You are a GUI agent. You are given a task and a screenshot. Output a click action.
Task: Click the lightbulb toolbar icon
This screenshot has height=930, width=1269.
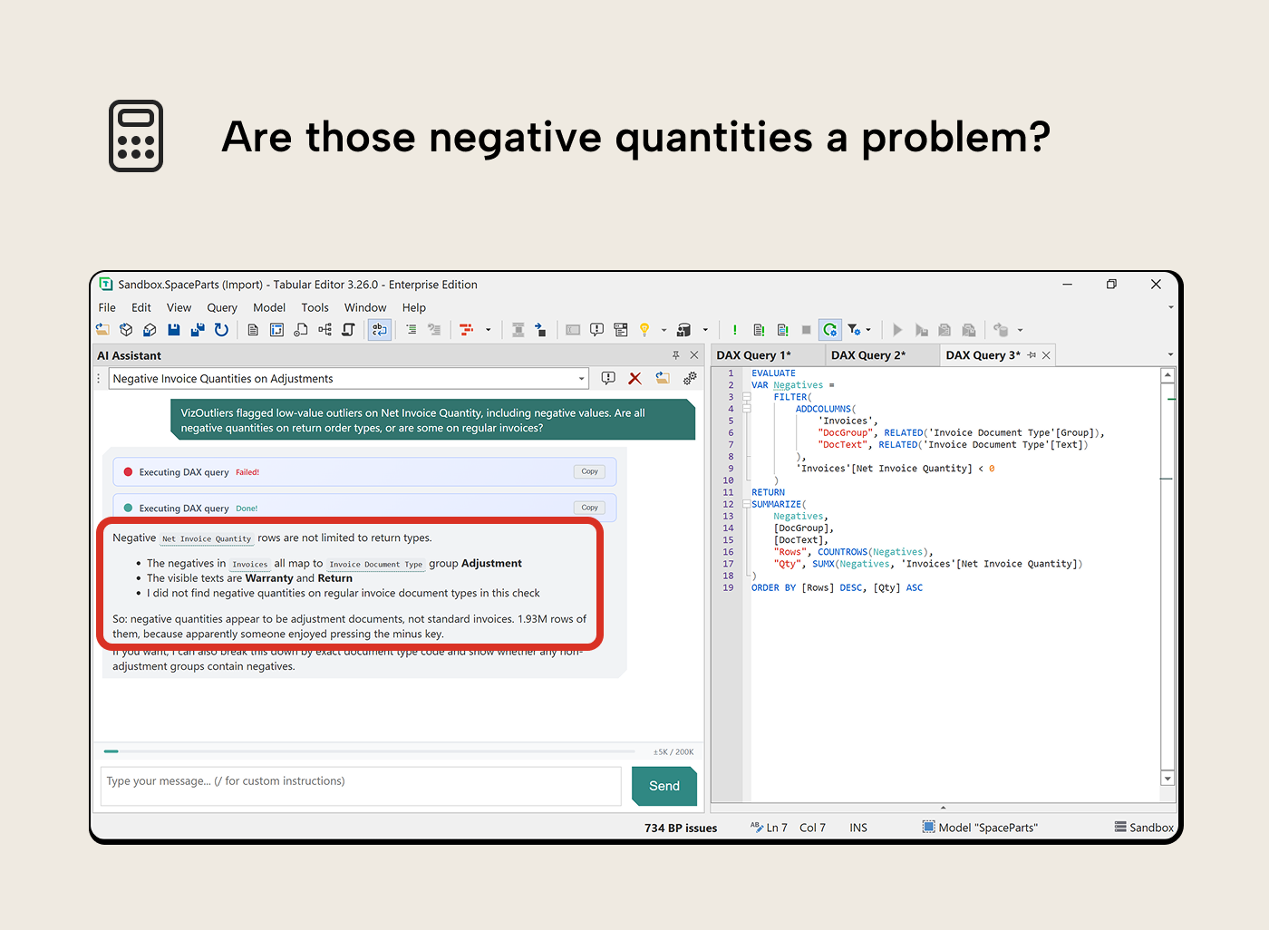click(644, 330)
